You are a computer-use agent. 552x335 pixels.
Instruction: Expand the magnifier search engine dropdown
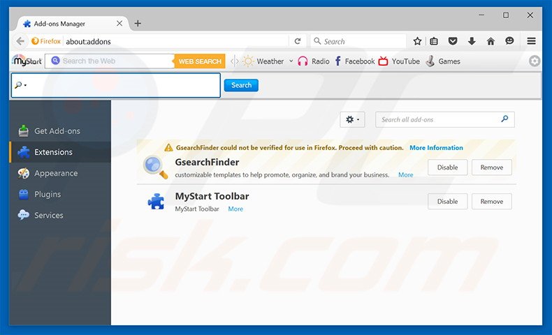[20, 85]
